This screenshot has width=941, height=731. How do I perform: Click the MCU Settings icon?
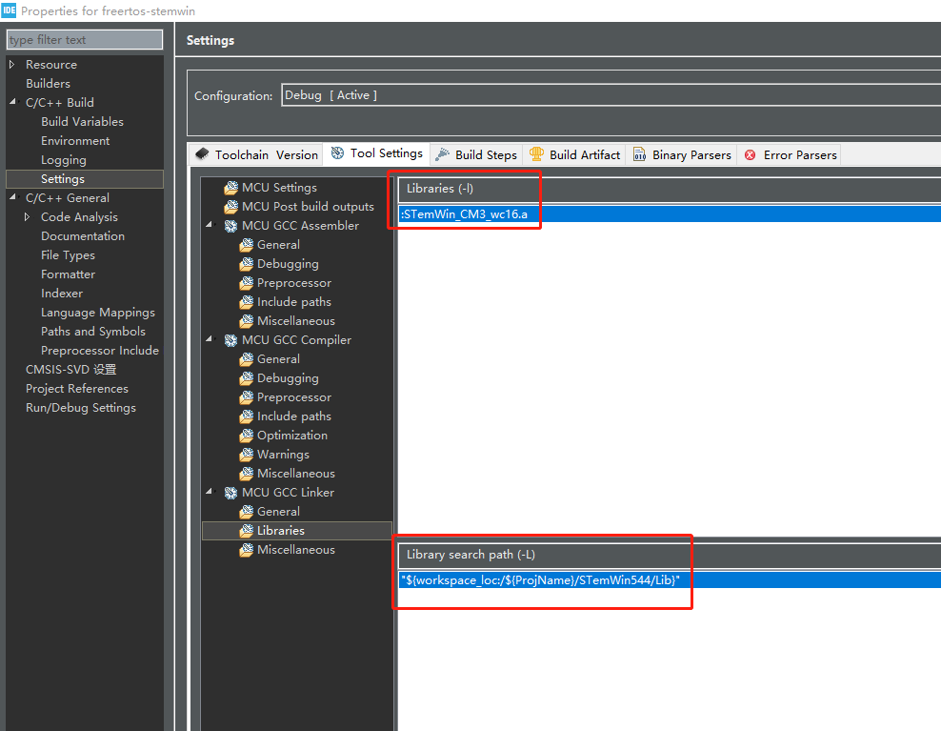(x=231, y=188)
